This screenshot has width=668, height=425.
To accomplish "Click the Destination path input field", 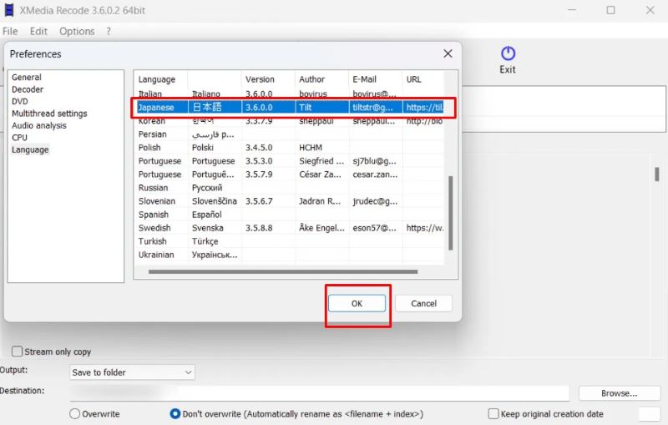I will [317, 392].
